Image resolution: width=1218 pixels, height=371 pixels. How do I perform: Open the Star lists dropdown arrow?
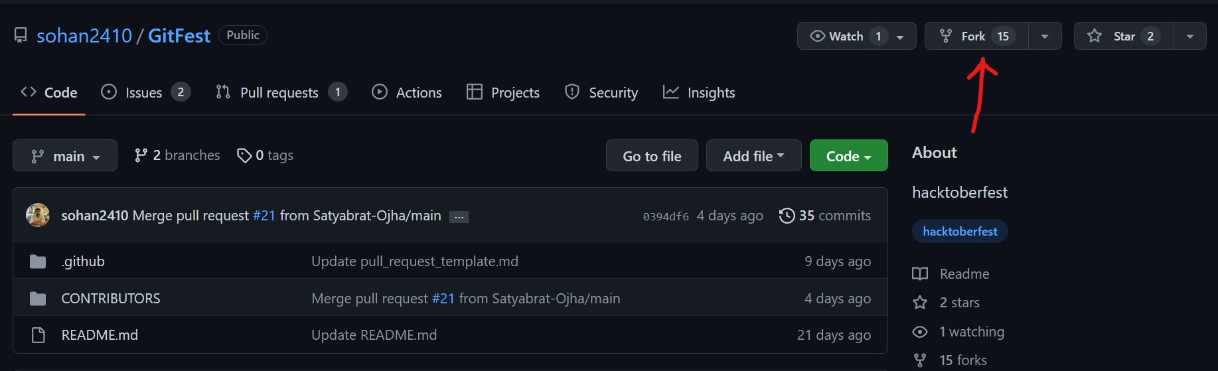[1190, 37]
